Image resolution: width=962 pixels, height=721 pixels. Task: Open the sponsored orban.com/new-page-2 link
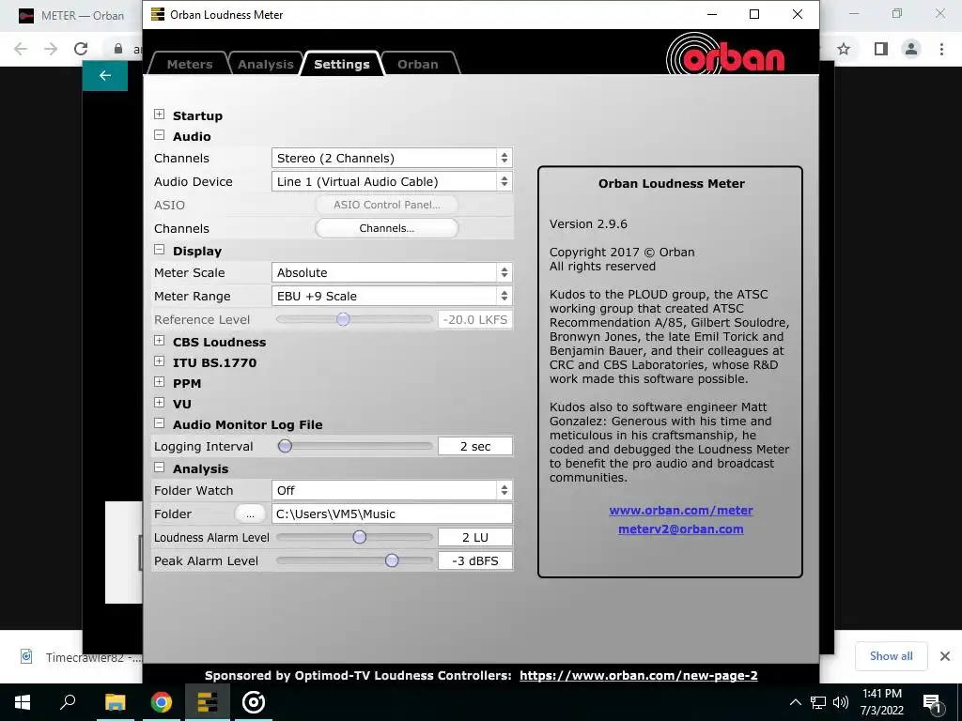coord(638,676)
